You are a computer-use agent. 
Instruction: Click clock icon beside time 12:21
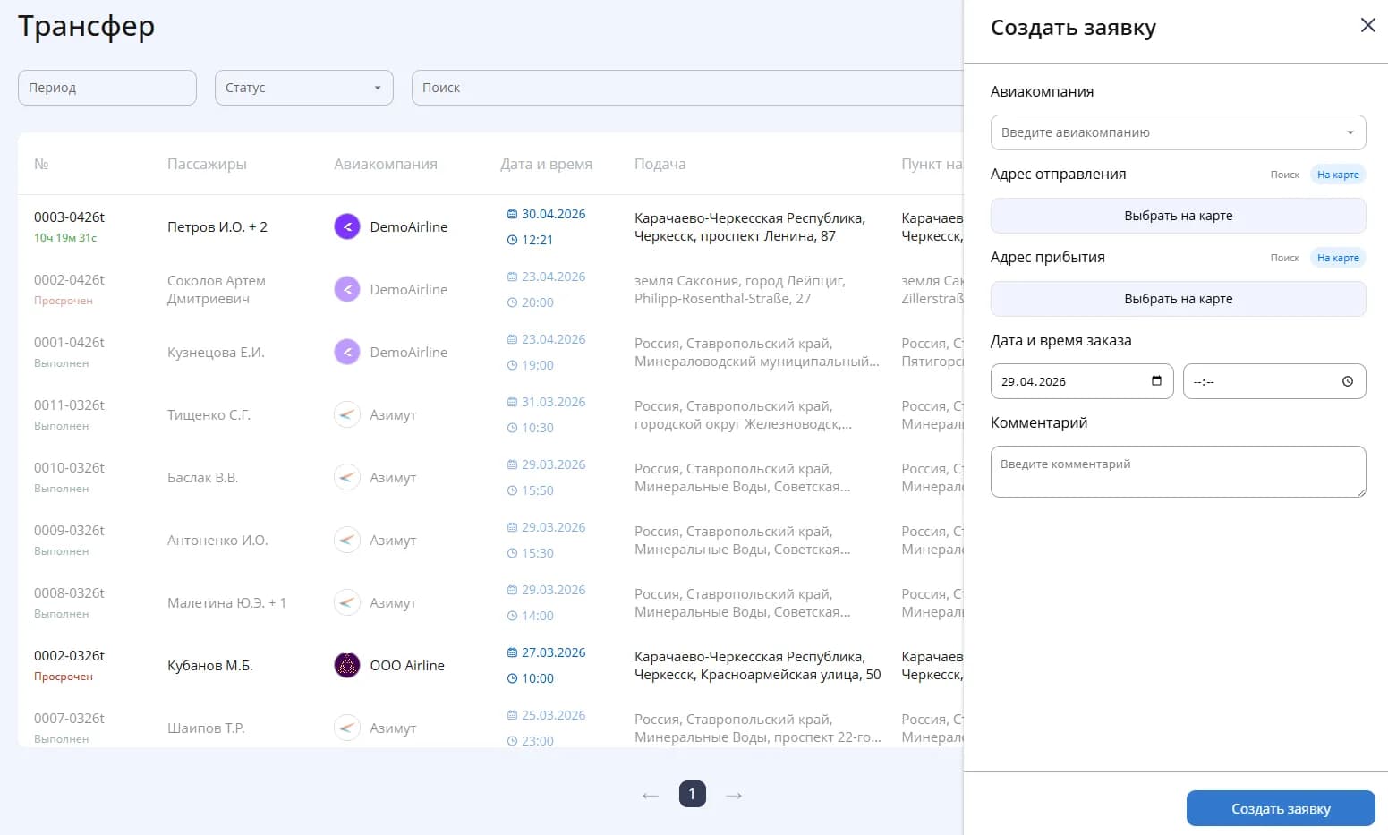[x=512, y=240]
